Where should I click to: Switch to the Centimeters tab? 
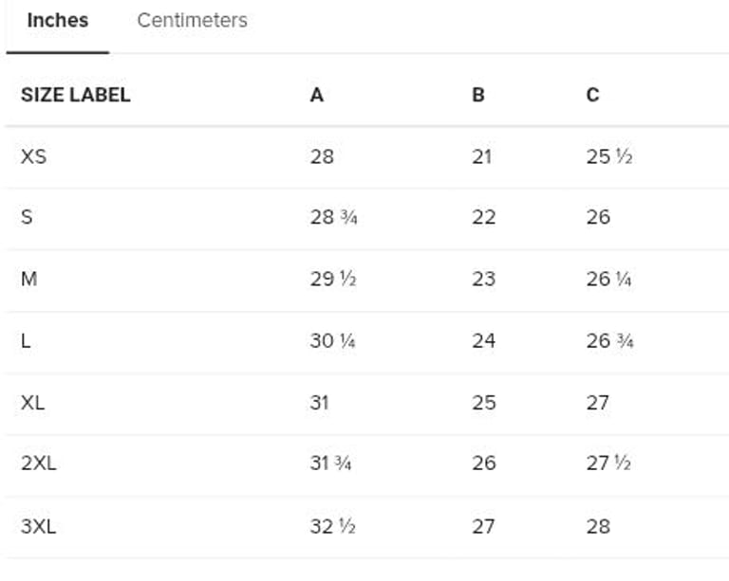point(192,21)
